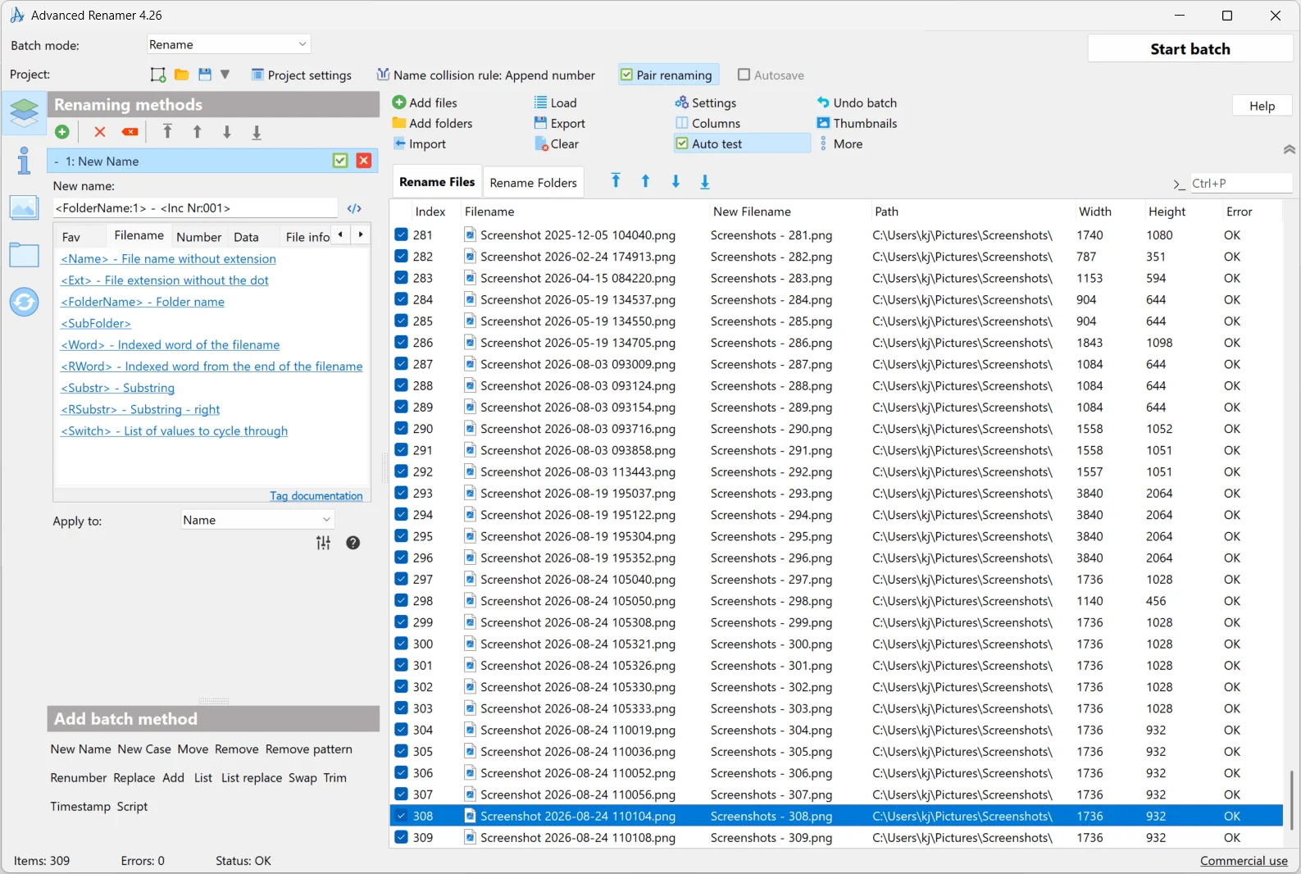
Task: Click the New name input field
Action: pos(195,208)
